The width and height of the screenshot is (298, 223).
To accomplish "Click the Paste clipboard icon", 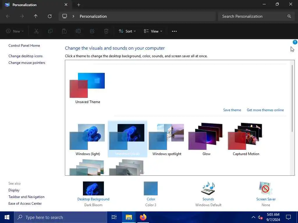I will pos(64,31).
